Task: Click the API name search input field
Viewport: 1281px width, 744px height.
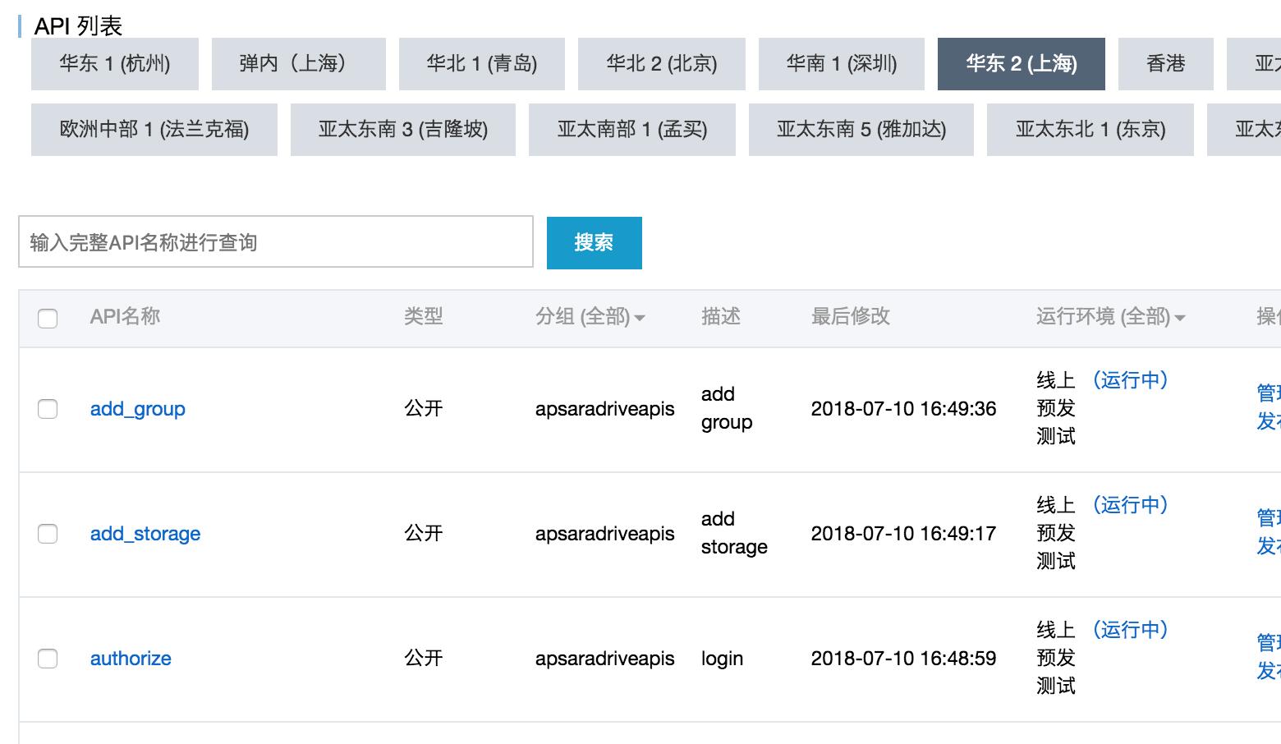Action: point(275,242)
